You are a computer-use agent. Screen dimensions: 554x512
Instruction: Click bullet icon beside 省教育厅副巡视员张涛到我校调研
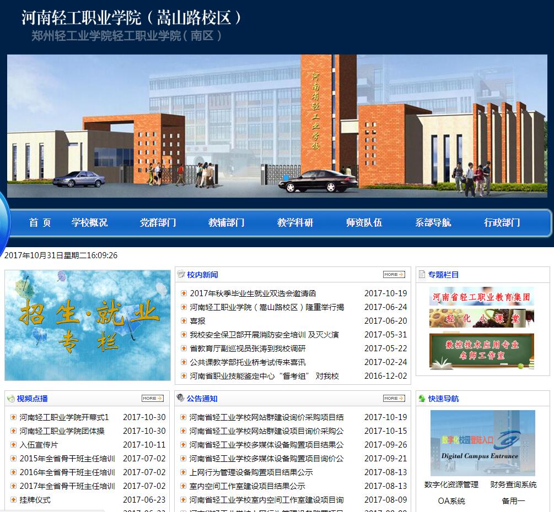coord(184,348)
